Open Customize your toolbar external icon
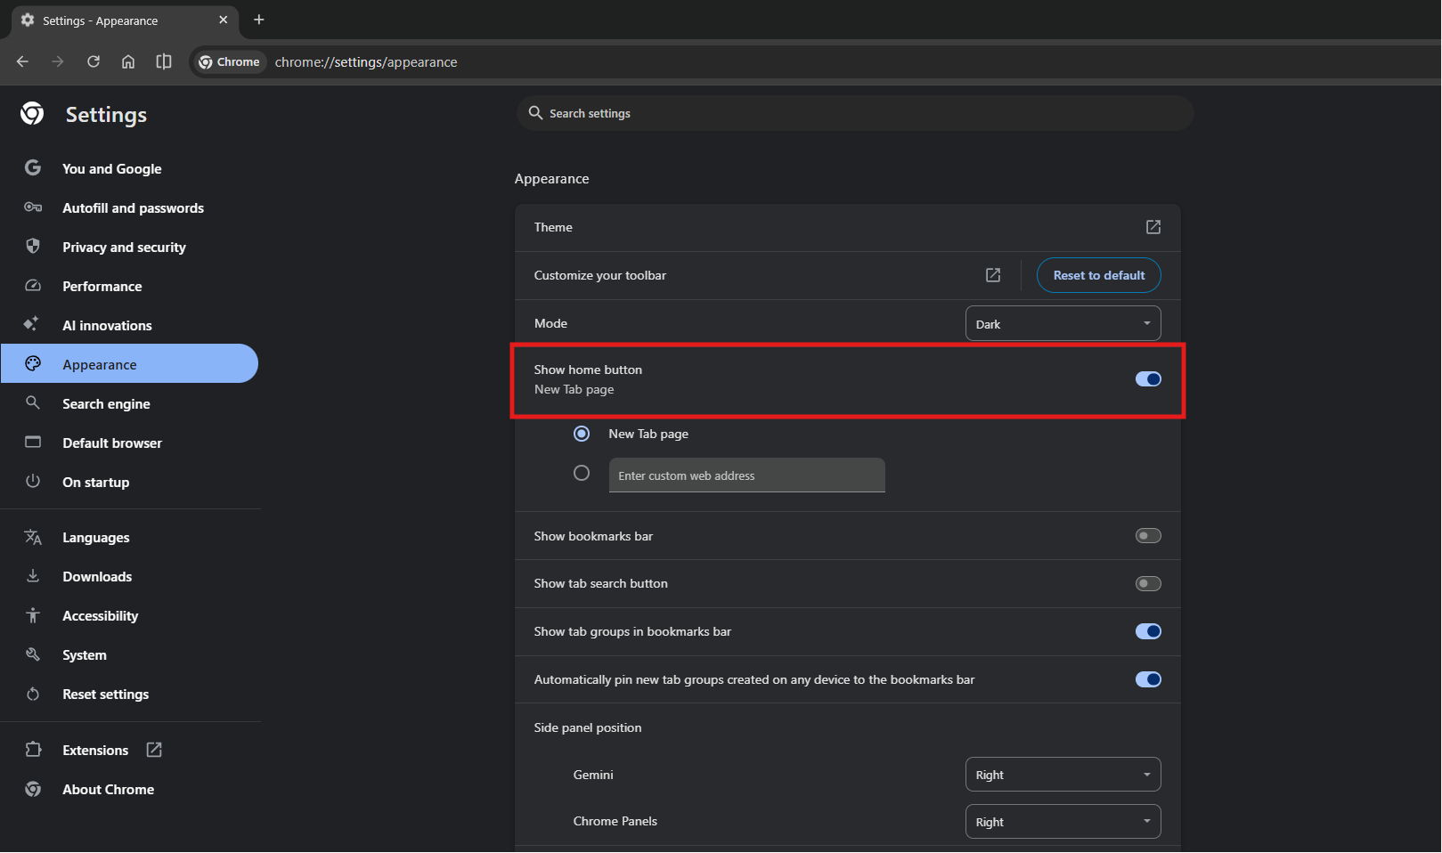 993,275
